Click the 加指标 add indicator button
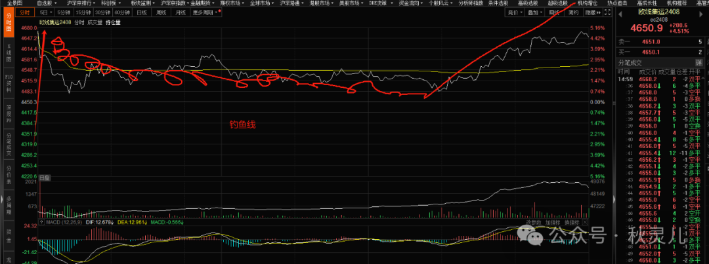This screenshot has width=709, height=264. (553, 222)
